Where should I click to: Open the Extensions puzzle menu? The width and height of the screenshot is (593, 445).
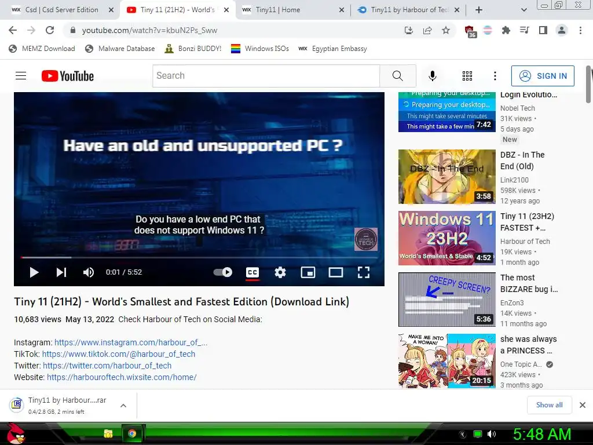506,30
